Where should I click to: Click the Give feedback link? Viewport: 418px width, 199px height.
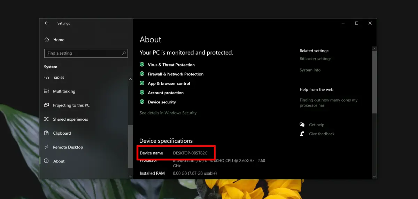click(322, 134)
